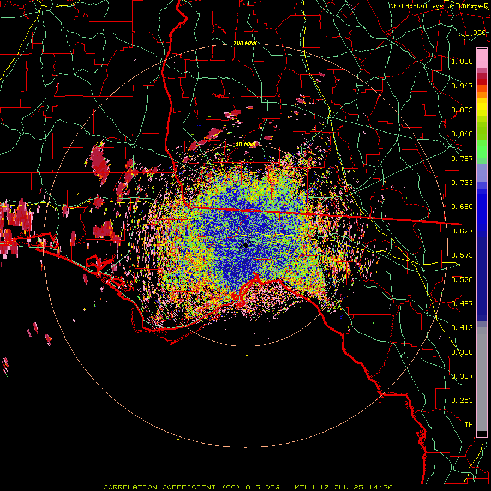The height and width of the screenshot is (491, 491).
Task: Select the 0.947 scale value
Action: pyautogui.click(x=462, y=86)
